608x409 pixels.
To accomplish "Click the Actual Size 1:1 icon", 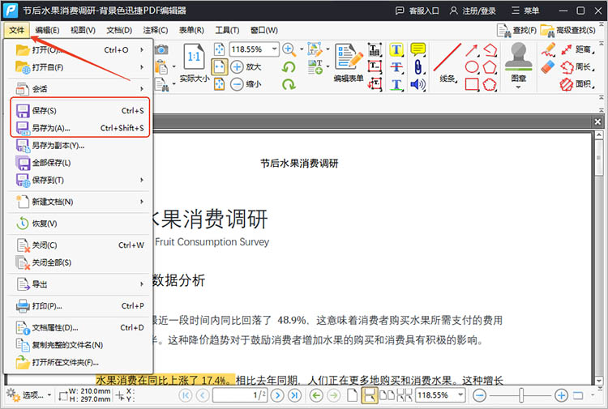I will pos(194,57).
